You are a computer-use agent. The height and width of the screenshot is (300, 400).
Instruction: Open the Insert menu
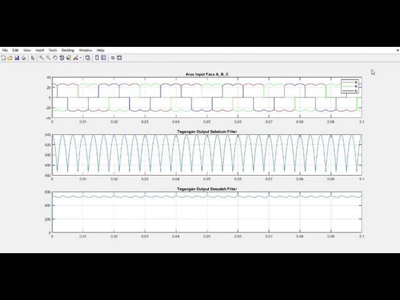click(x=40, y=50)
